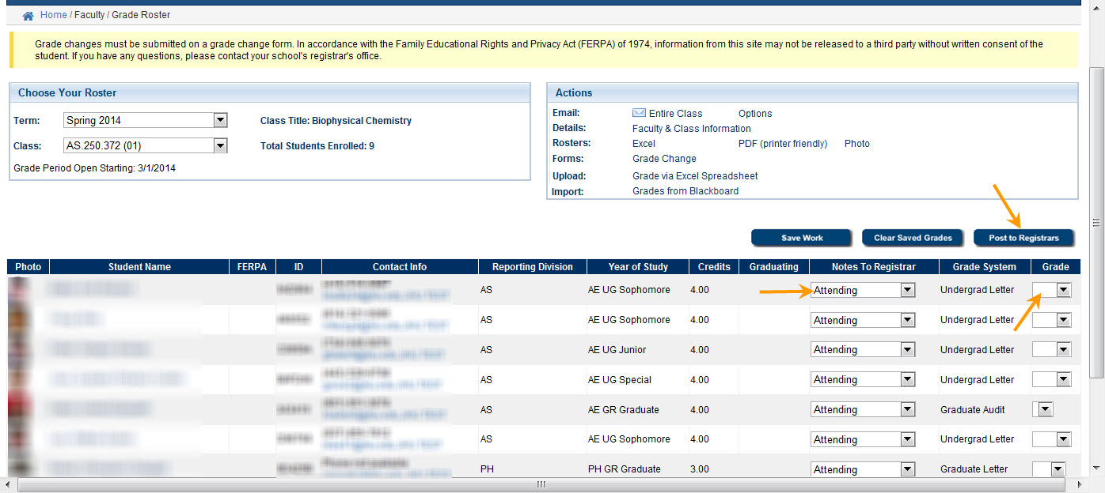Click the first student's photo thumbnail

(x=19, y=289)
